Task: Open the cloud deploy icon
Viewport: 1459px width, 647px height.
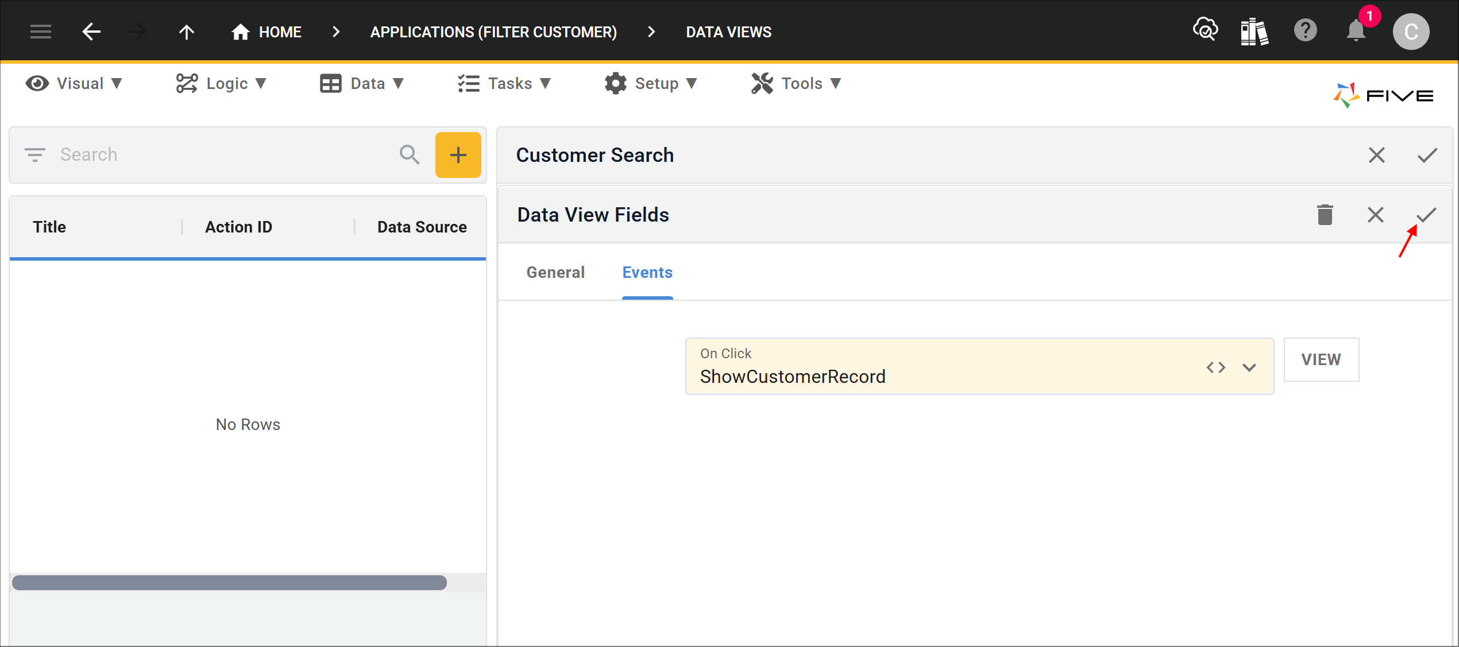Action: [1205, 30]
